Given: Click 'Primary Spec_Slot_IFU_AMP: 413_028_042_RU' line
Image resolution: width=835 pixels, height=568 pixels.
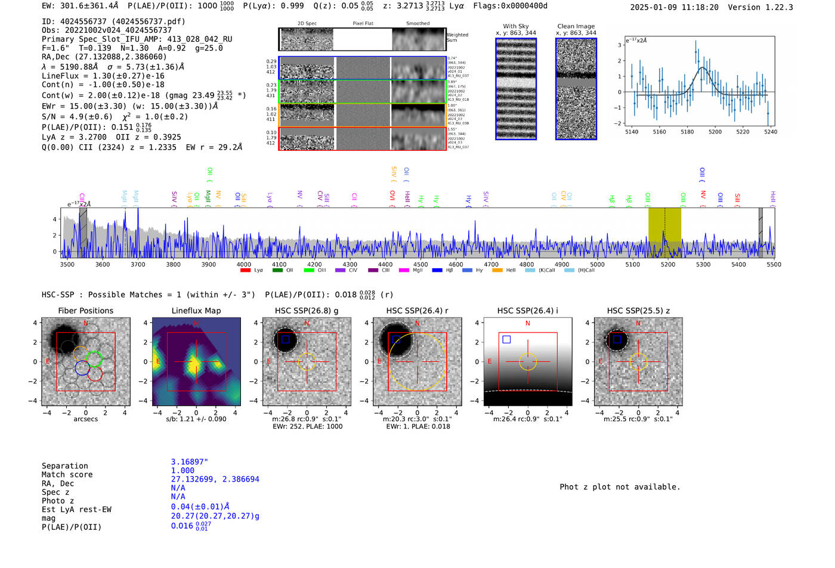Looking at the screenshot, I should 137,39.
